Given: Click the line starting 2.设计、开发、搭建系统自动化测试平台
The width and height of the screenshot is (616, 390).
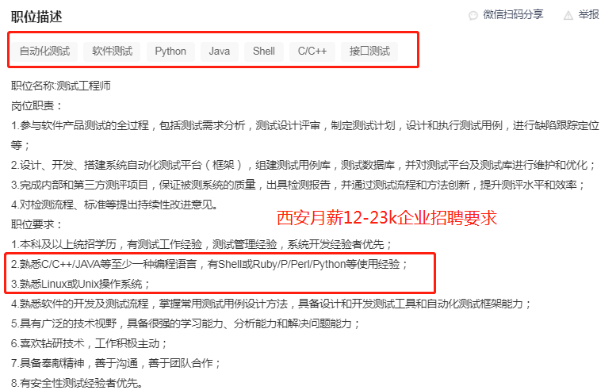Looking at the screenshot, I should tap(304, 165).
